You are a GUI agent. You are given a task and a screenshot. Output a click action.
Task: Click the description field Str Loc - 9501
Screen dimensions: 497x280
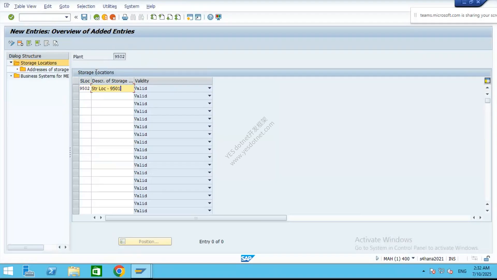tap(112, 88)
